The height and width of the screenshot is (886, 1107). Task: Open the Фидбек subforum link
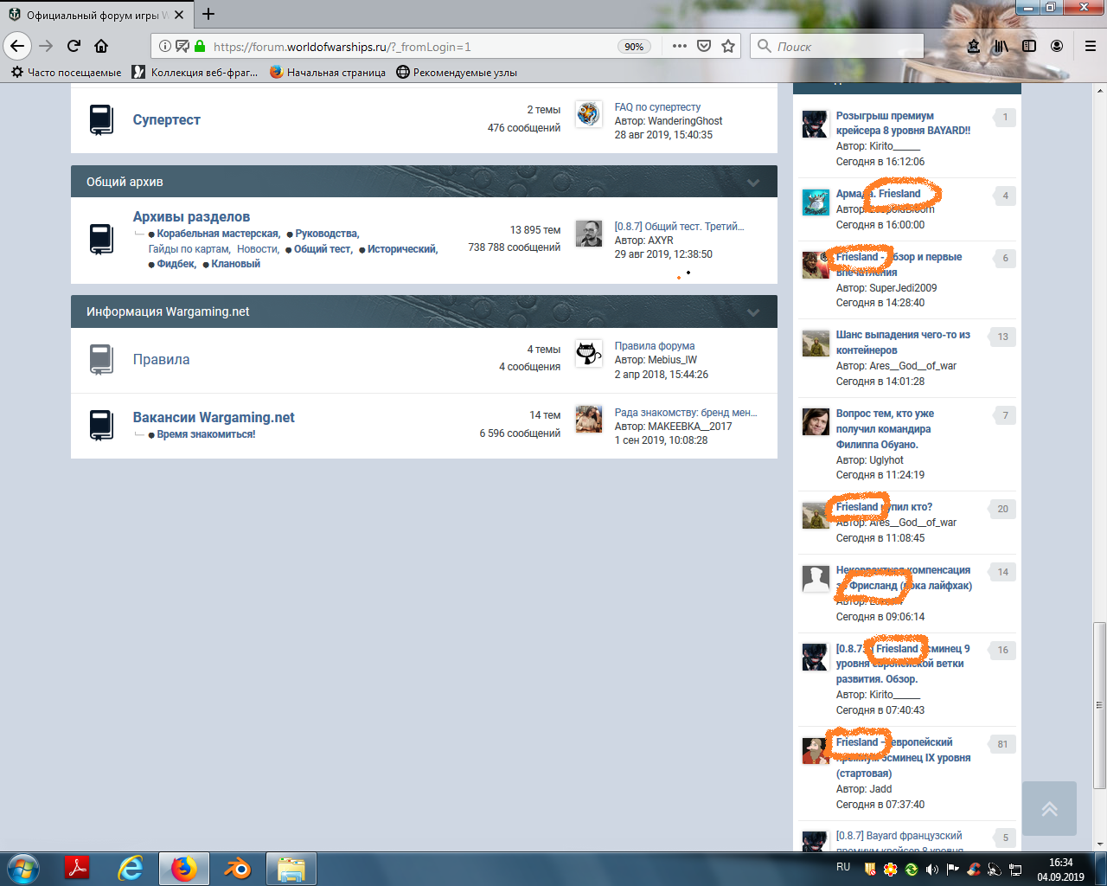tap(176, 264)
